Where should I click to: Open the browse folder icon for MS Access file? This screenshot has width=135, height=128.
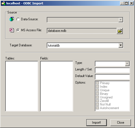120,31
